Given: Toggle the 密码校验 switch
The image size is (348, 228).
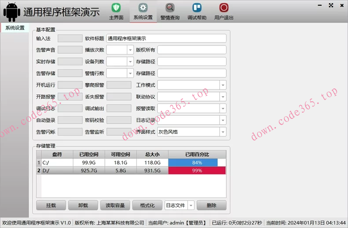Looking at the screenshot, I should [x=119, y=120].
